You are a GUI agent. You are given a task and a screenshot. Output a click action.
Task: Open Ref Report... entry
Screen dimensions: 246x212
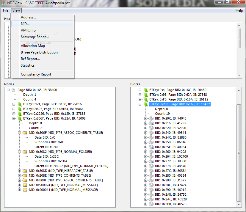(x=42, y=59)
